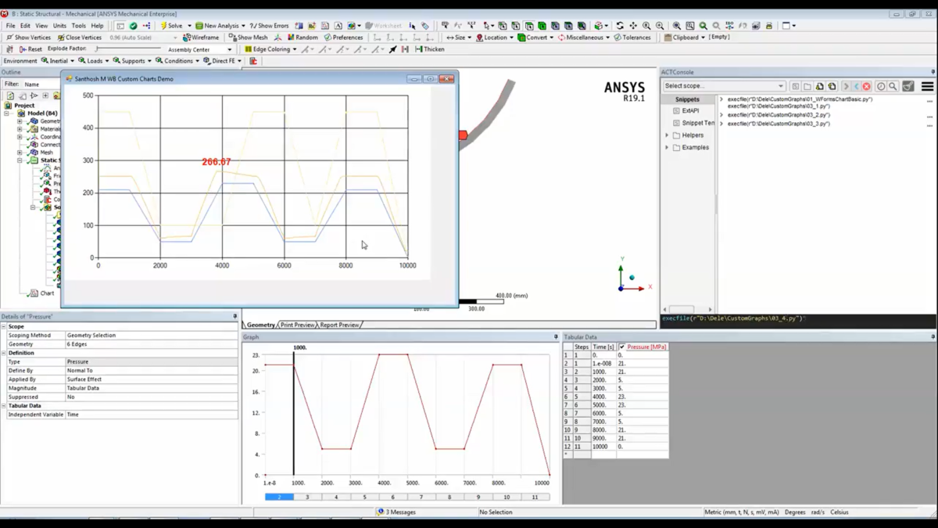Click the console command input field
Viewport: 938px width, 528px height.
[797, 319]
